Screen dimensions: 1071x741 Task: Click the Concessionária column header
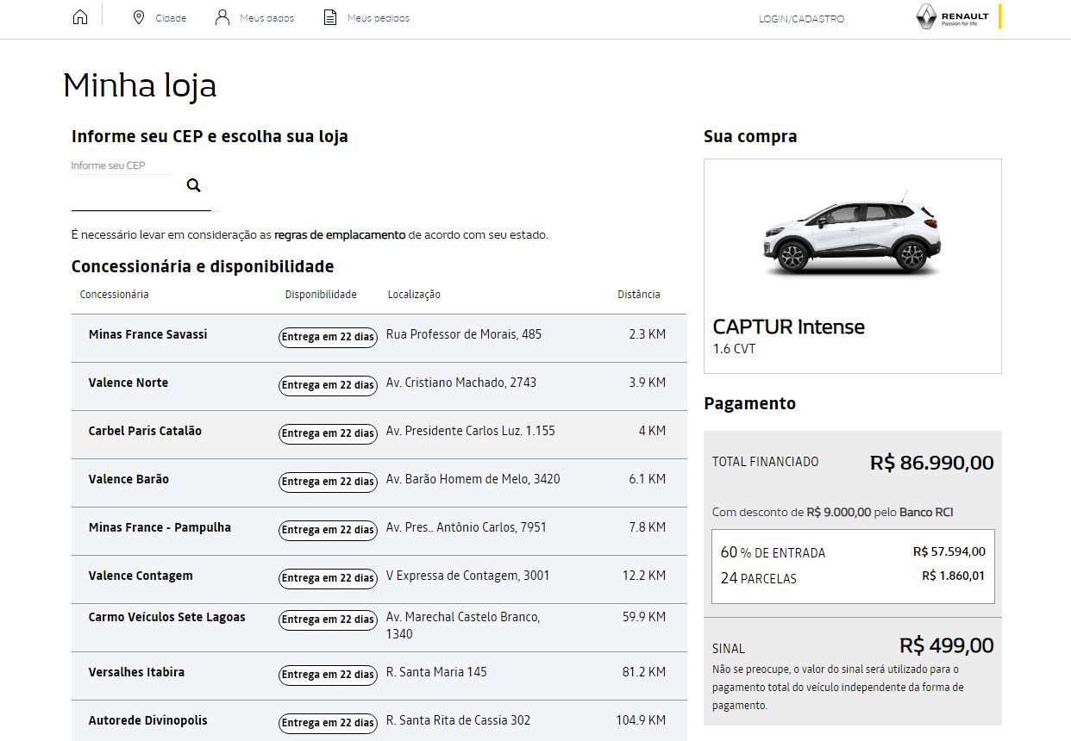pos(114,295)
